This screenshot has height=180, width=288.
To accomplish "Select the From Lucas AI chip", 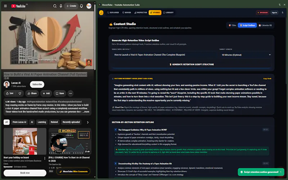I will tap(19, 122).
